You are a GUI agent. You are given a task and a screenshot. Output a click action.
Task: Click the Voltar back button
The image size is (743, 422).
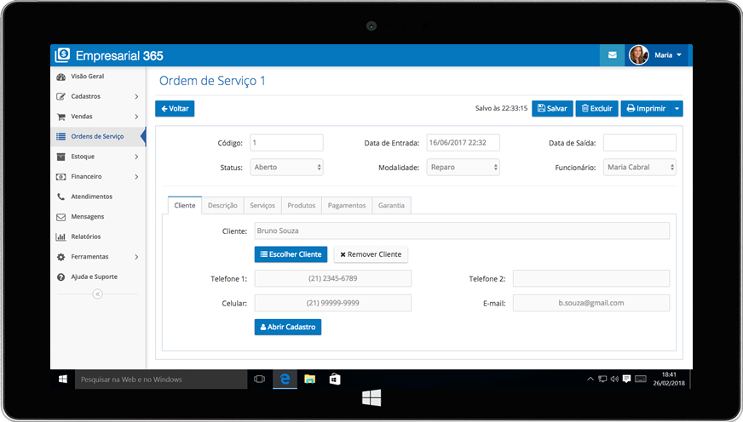(x=175, y=108)
